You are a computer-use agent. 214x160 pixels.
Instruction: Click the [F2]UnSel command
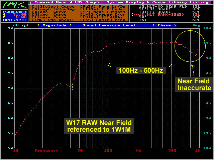coord(114,9)
